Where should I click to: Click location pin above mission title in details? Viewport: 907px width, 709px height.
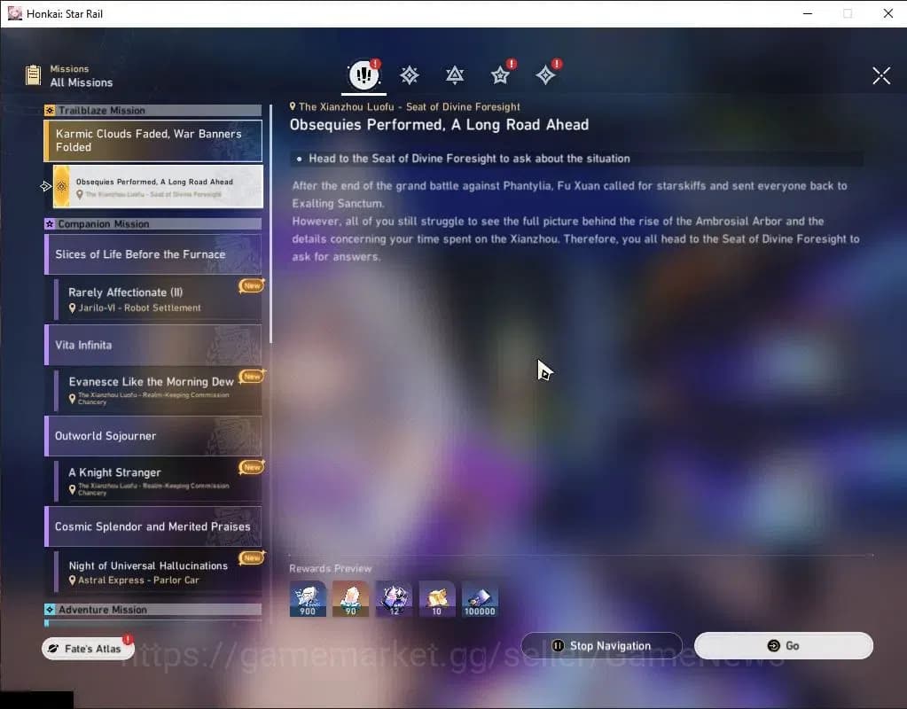[x=293, y=106]
